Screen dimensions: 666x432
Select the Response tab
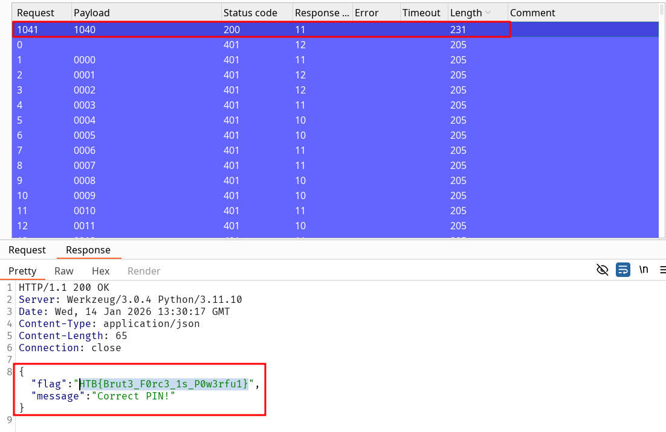pos(88,250)
